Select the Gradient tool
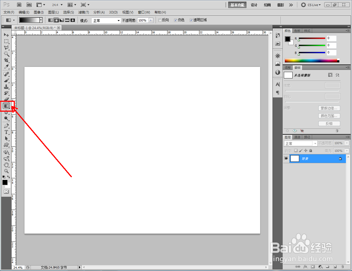The image size is (352, 271). (6, 106)
